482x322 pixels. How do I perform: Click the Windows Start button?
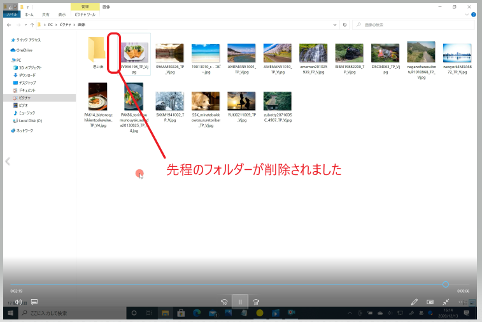[x=11, y=313]
